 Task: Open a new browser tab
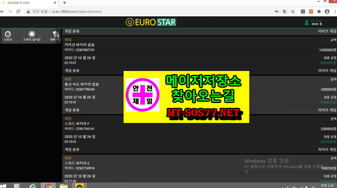[65, 3]
